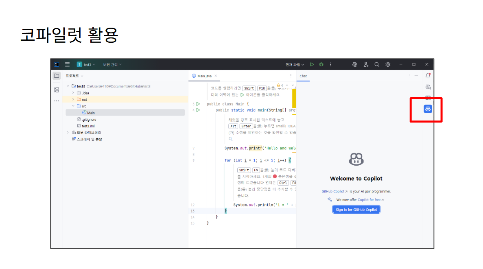The width and height of the screenshot is (483, 269).
Task: Click the IntelliJ IDEA logo icon
Action: point(57,64)
